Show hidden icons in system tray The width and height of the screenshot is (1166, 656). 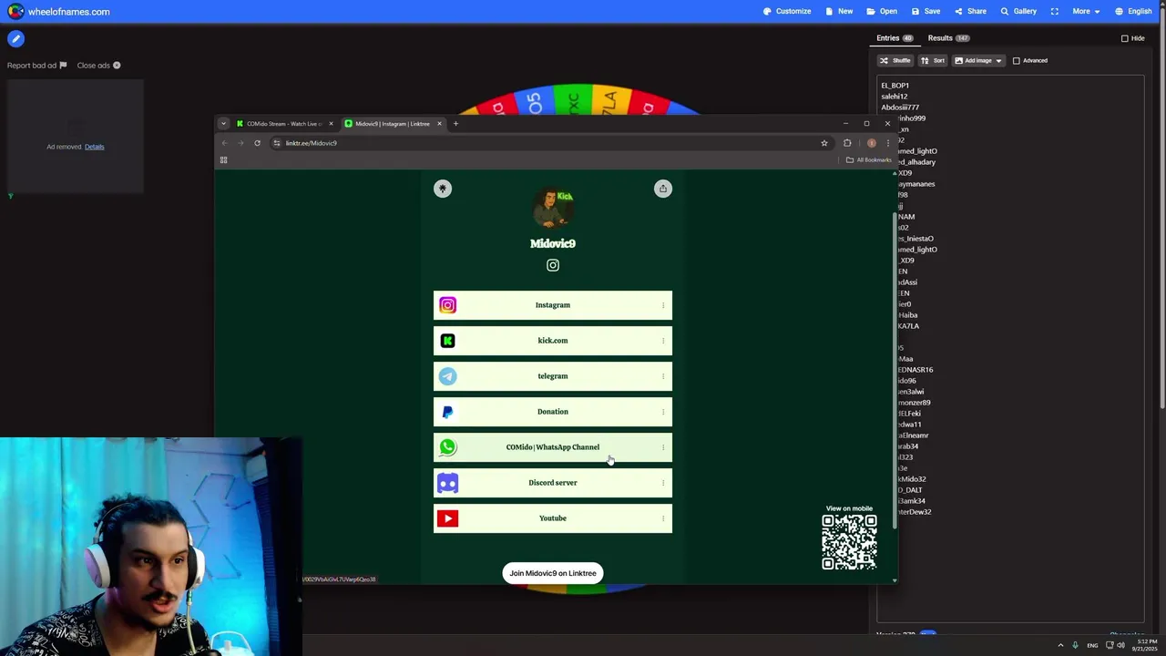tap(1060, 645)
